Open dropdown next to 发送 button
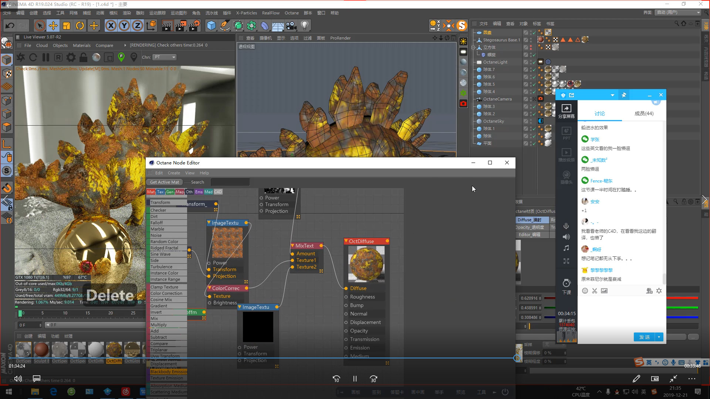Screen dimensions: 710x399 [659, 337]
